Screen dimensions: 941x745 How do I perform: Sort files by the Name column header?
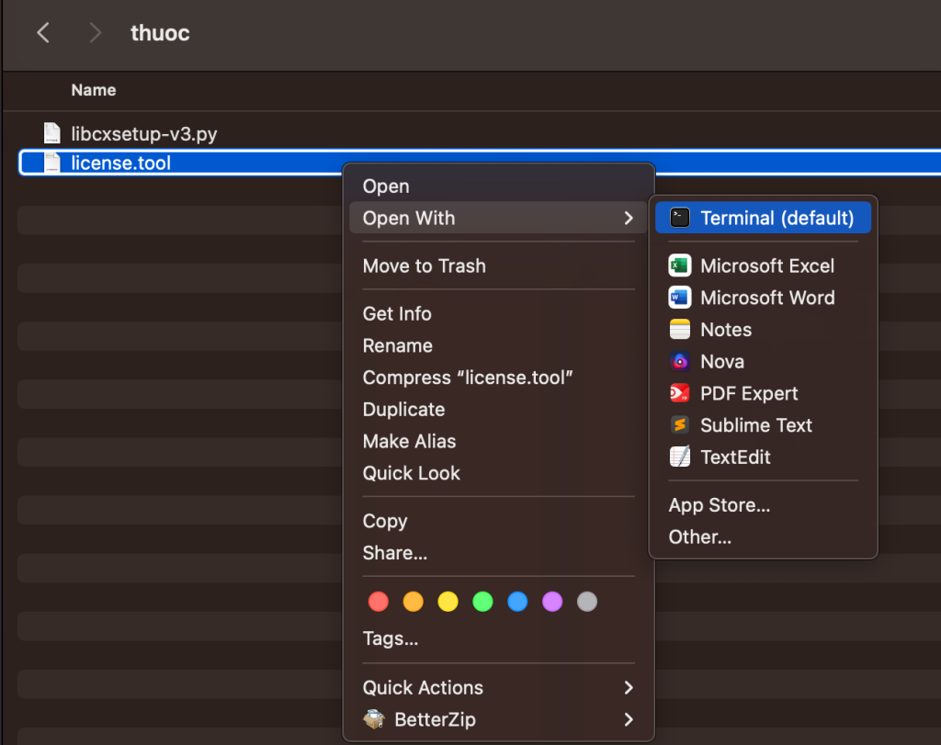[94, 90]
